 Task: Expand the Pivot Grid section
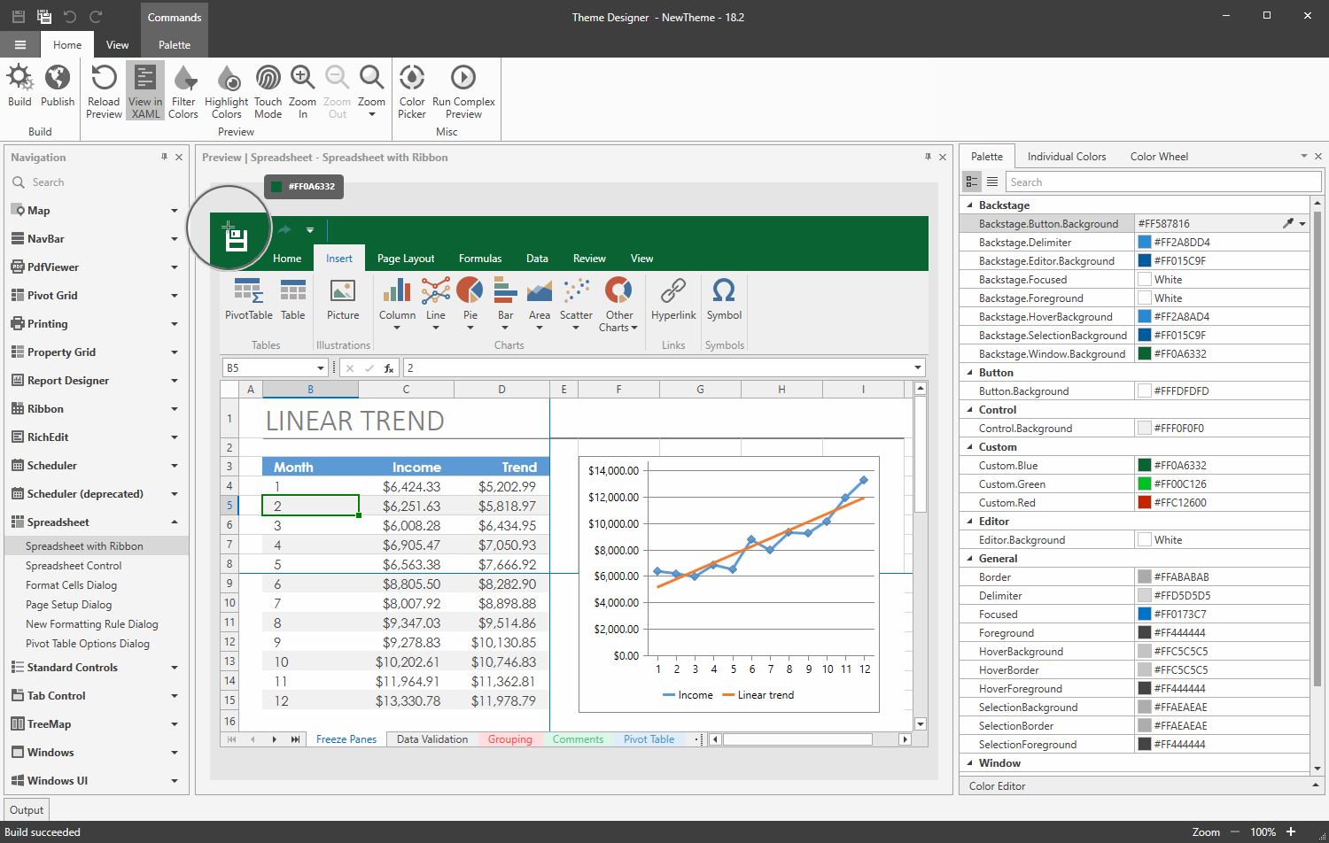pos(174,295)
